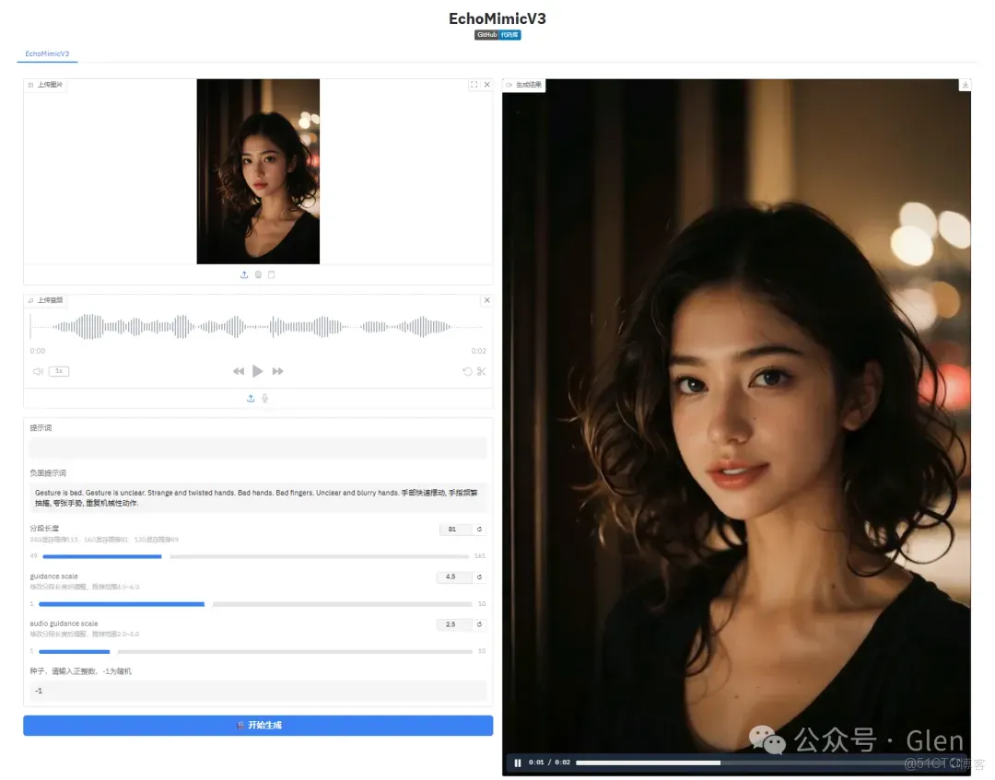Click the guidance scale slider track

[x=255, y=604]
